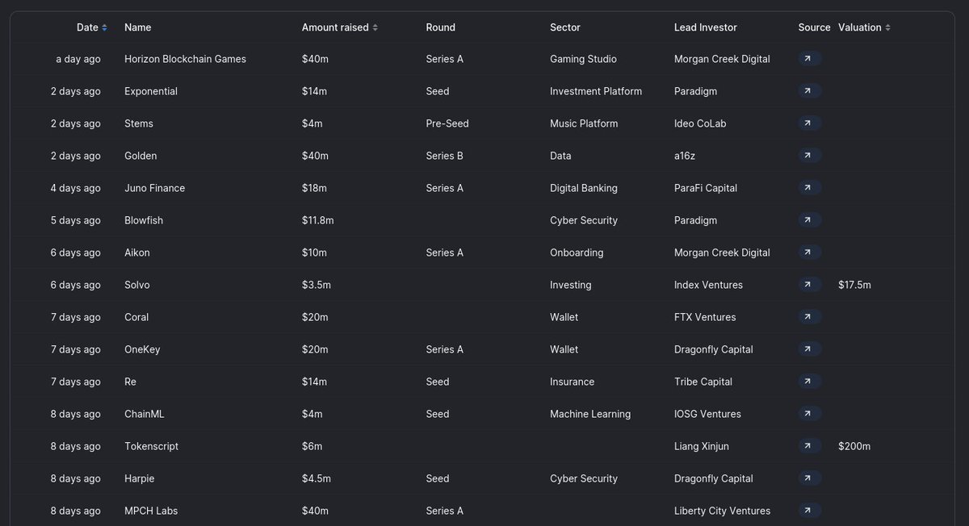Select the OneKey name cell
Screen dimensions: 969x526
coord(142,349)
